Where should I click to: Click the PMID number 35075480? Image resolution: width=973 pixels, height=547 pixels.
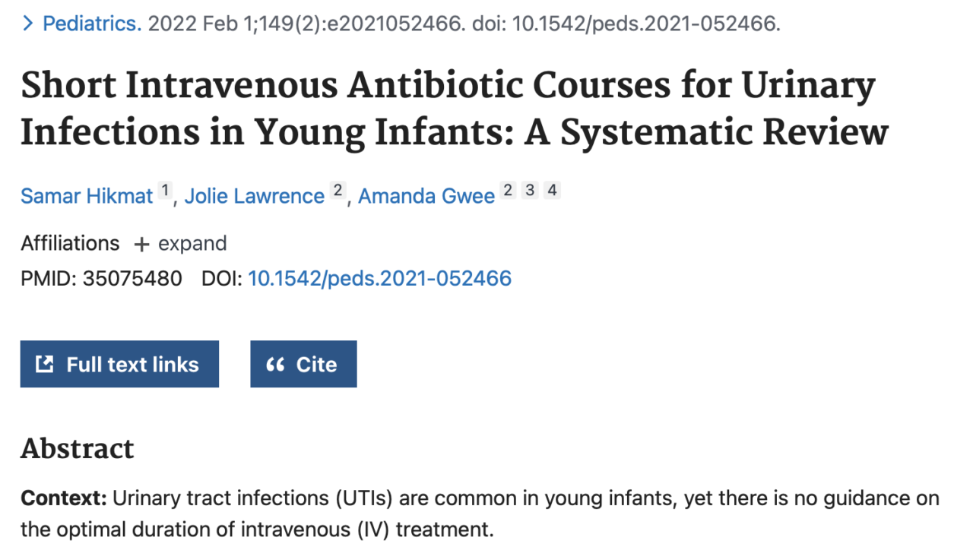132,279
